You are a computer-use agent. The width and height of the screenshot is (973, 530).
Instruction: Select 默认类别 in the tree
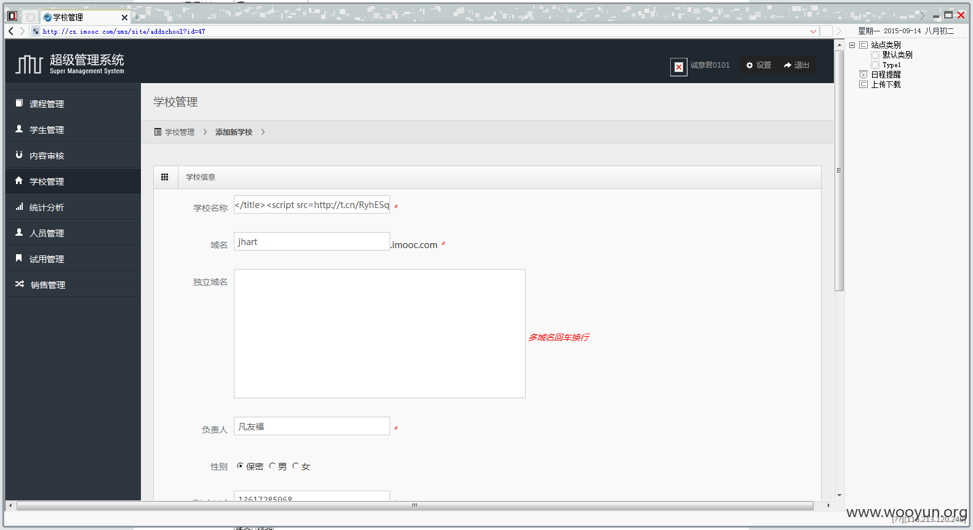coord(897,55)
